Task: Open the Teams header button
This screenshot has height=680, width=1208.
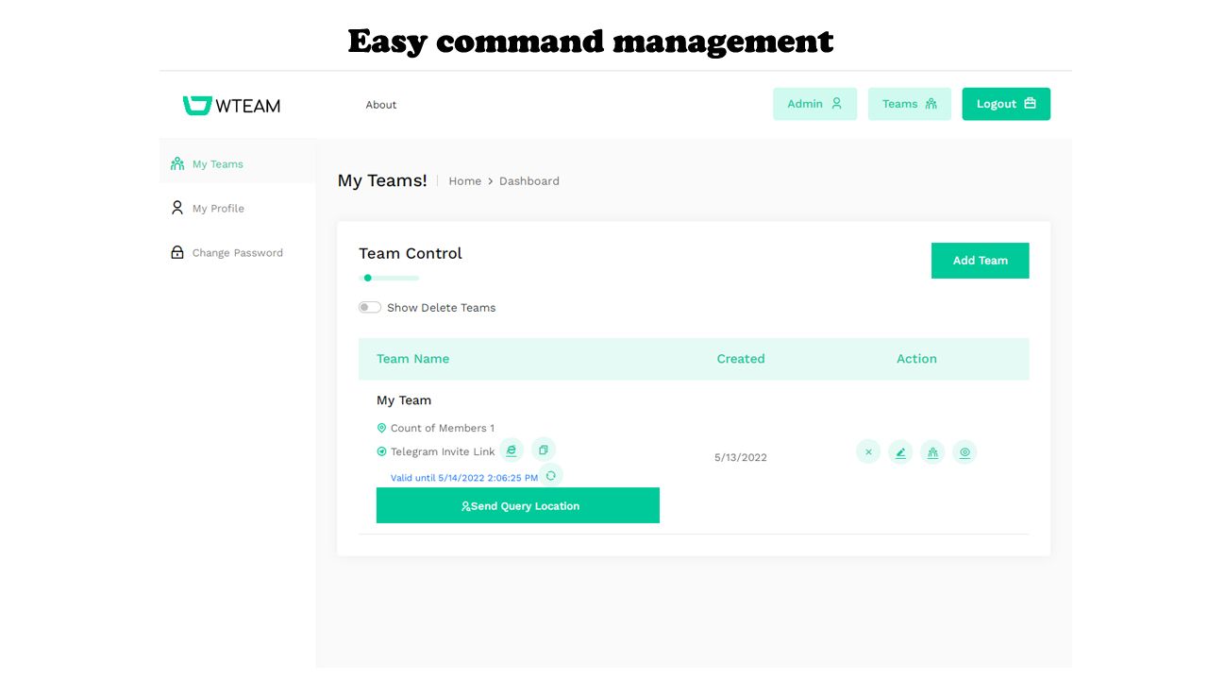Action: click(909, 104)
